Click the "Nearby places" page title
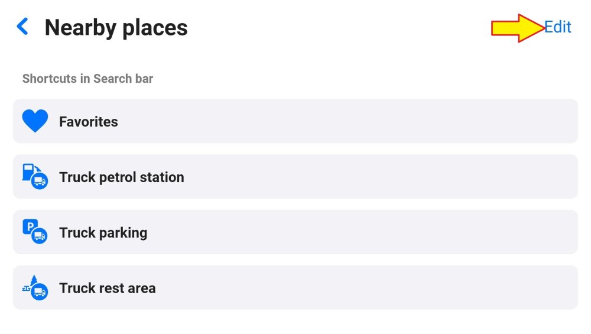Viewport: 591px width, 334px height. [116, 28]
